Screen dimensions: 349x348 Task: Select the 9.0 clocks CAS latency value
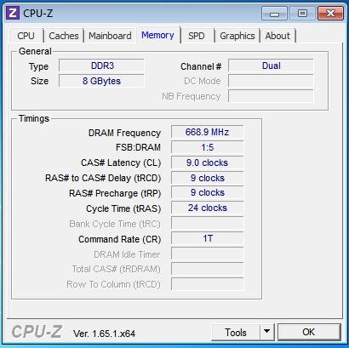coord(207,163)
